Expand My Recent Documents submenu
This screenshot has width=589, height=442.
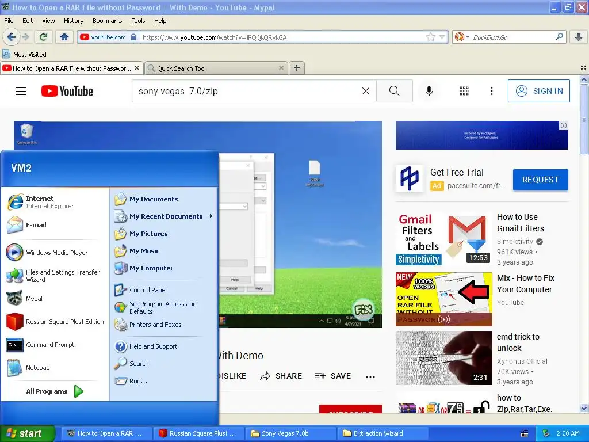click(x=163, y=216)
